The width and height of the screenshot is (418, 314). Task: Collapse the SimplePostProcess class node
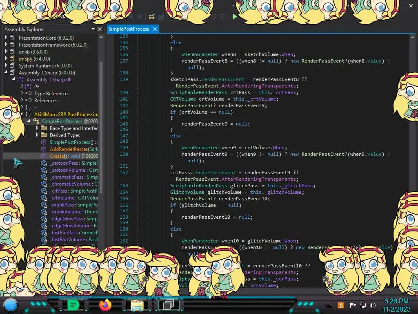pyautogui.click(x=29, y=121)
